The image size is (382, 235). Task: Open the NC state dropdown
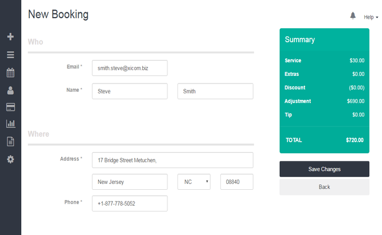[x=194, y=182]
